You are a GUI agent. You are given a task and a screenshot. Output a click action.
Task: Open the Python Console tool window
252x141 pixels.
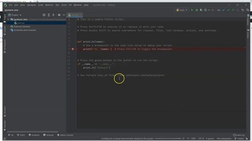tap(65, 135)
